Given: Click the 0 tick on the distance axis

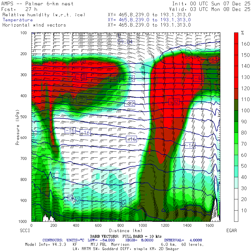Looking at the screenshot, I should [31, 225].
